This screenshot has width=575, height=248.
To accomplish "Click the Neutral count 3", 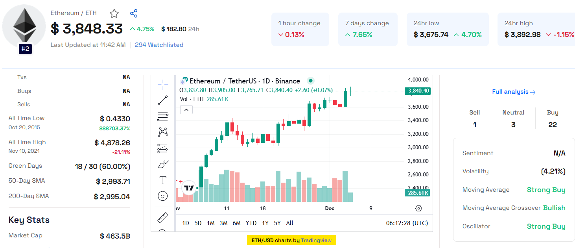I will click(x=513, y=125).
